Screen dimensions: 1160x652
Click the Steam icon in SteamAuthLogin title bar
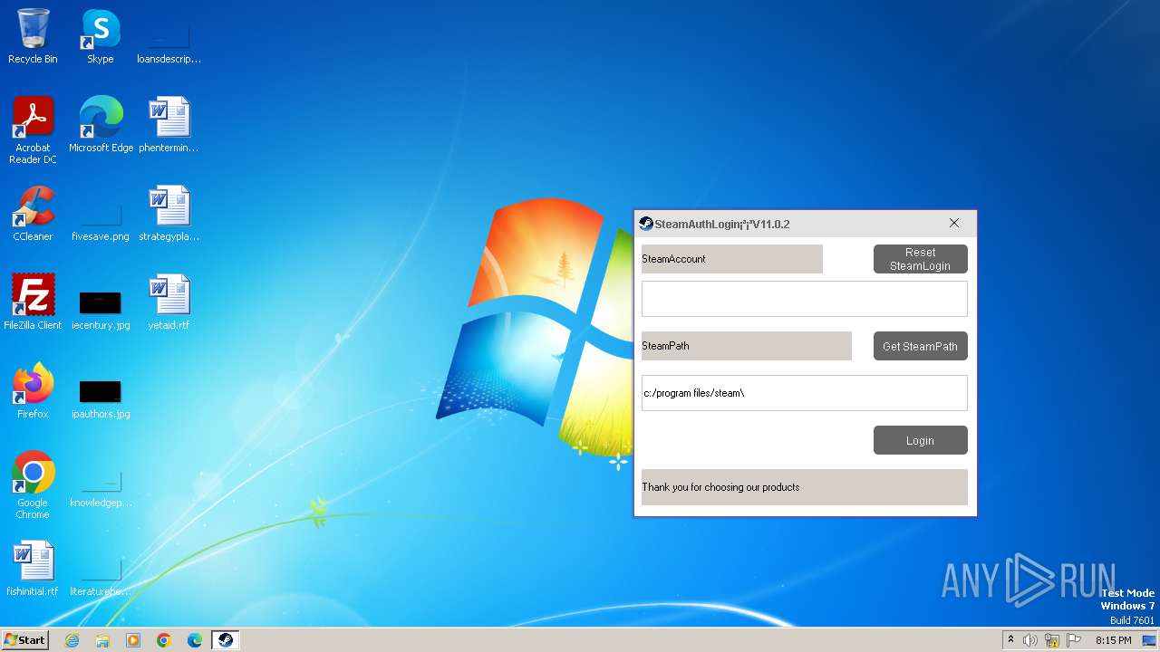646,224
